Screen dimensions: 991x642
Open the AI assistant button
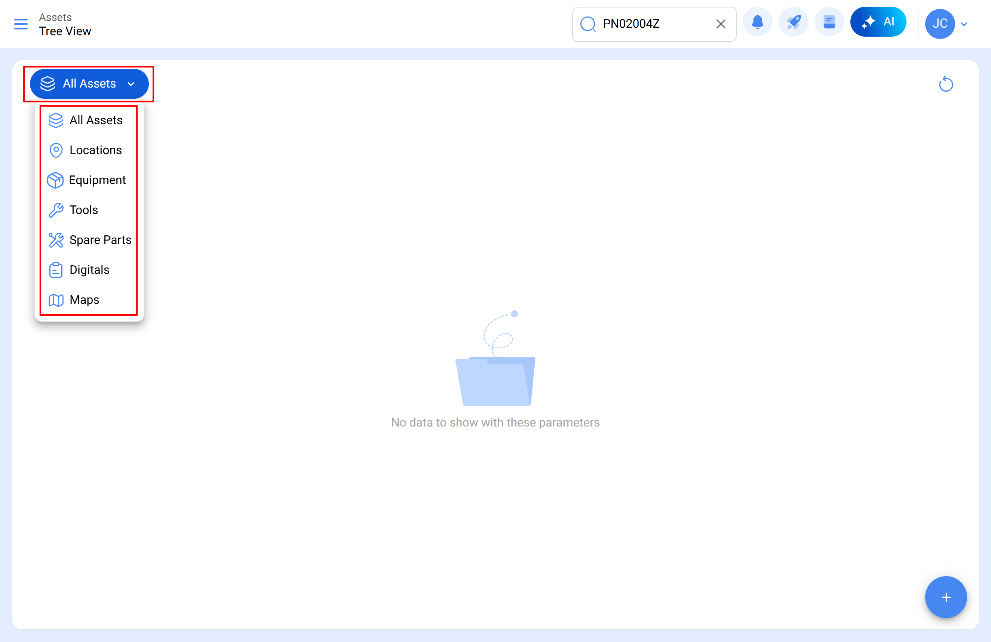click(878, 22)
